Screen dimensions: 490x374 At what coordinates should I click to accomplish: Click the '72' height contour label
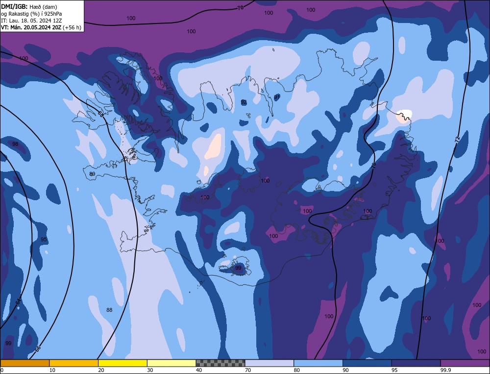457,139
